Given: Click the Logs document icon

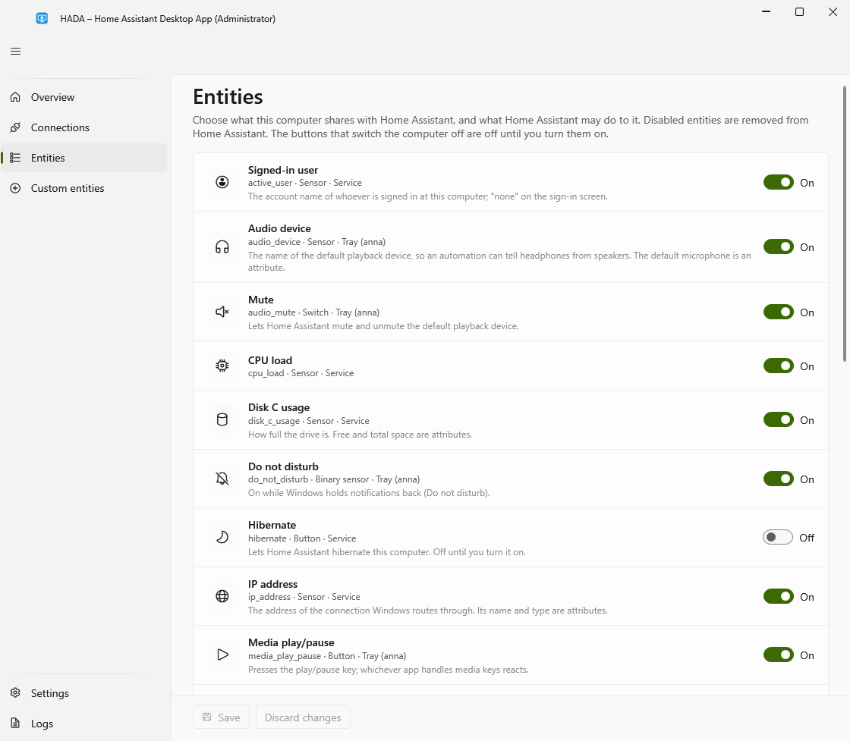Looking at the screenshot, I should (15, 723).
